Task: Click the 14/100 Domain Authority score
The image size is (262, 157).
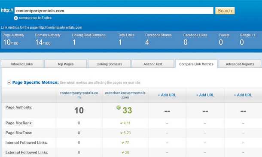Action: click(43, 42)
